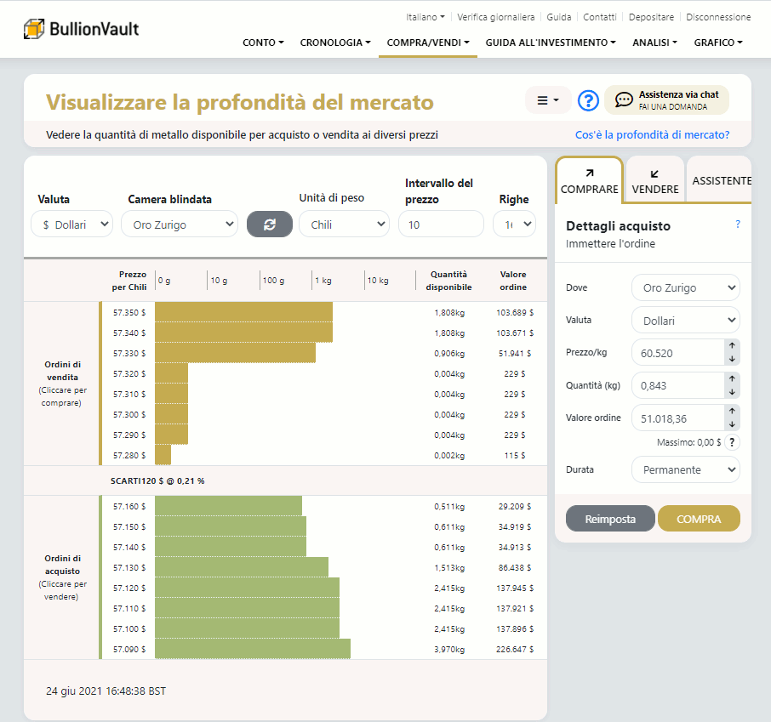
Task: Increase Prezzo/kg with up arrow
Action: point(732,345)
